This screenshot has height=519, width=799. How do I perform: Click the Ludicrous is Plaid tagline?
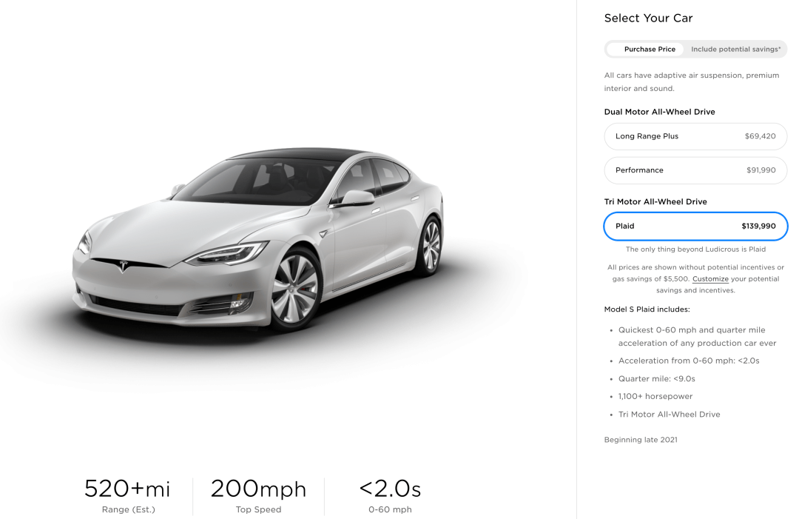pos(695,250)
